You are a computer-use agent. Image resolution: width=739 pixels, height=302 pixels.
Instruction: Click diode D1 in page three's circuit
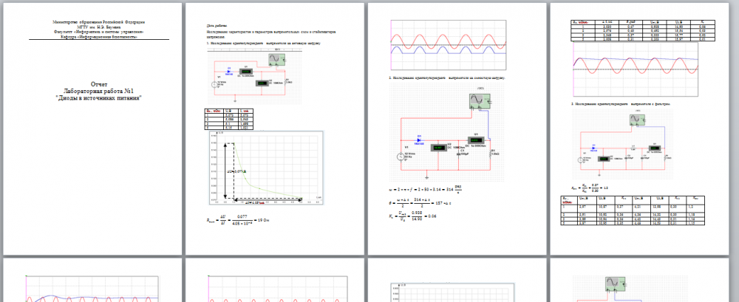(419, 140)
